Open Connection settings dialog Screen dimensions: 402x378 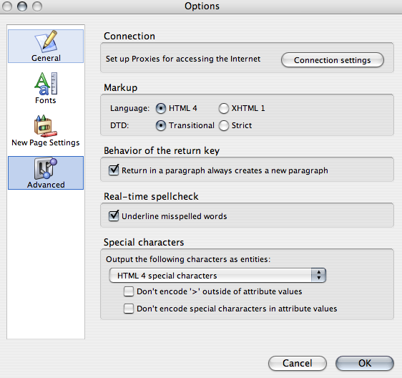[333, 60]
